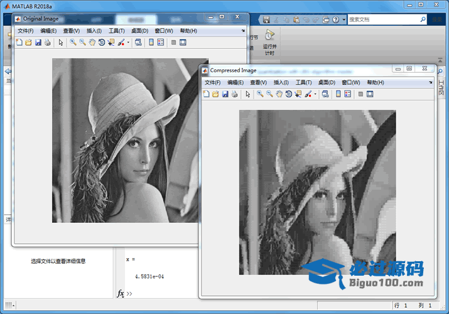Insert Legend in Compressed Image window

pyautogui.click(x=348, y=94)
